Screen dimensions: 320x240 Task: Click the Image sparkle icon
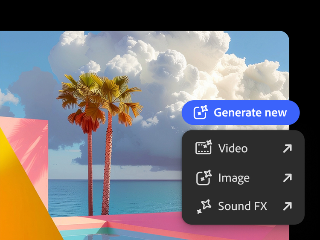tap(204, 178)
